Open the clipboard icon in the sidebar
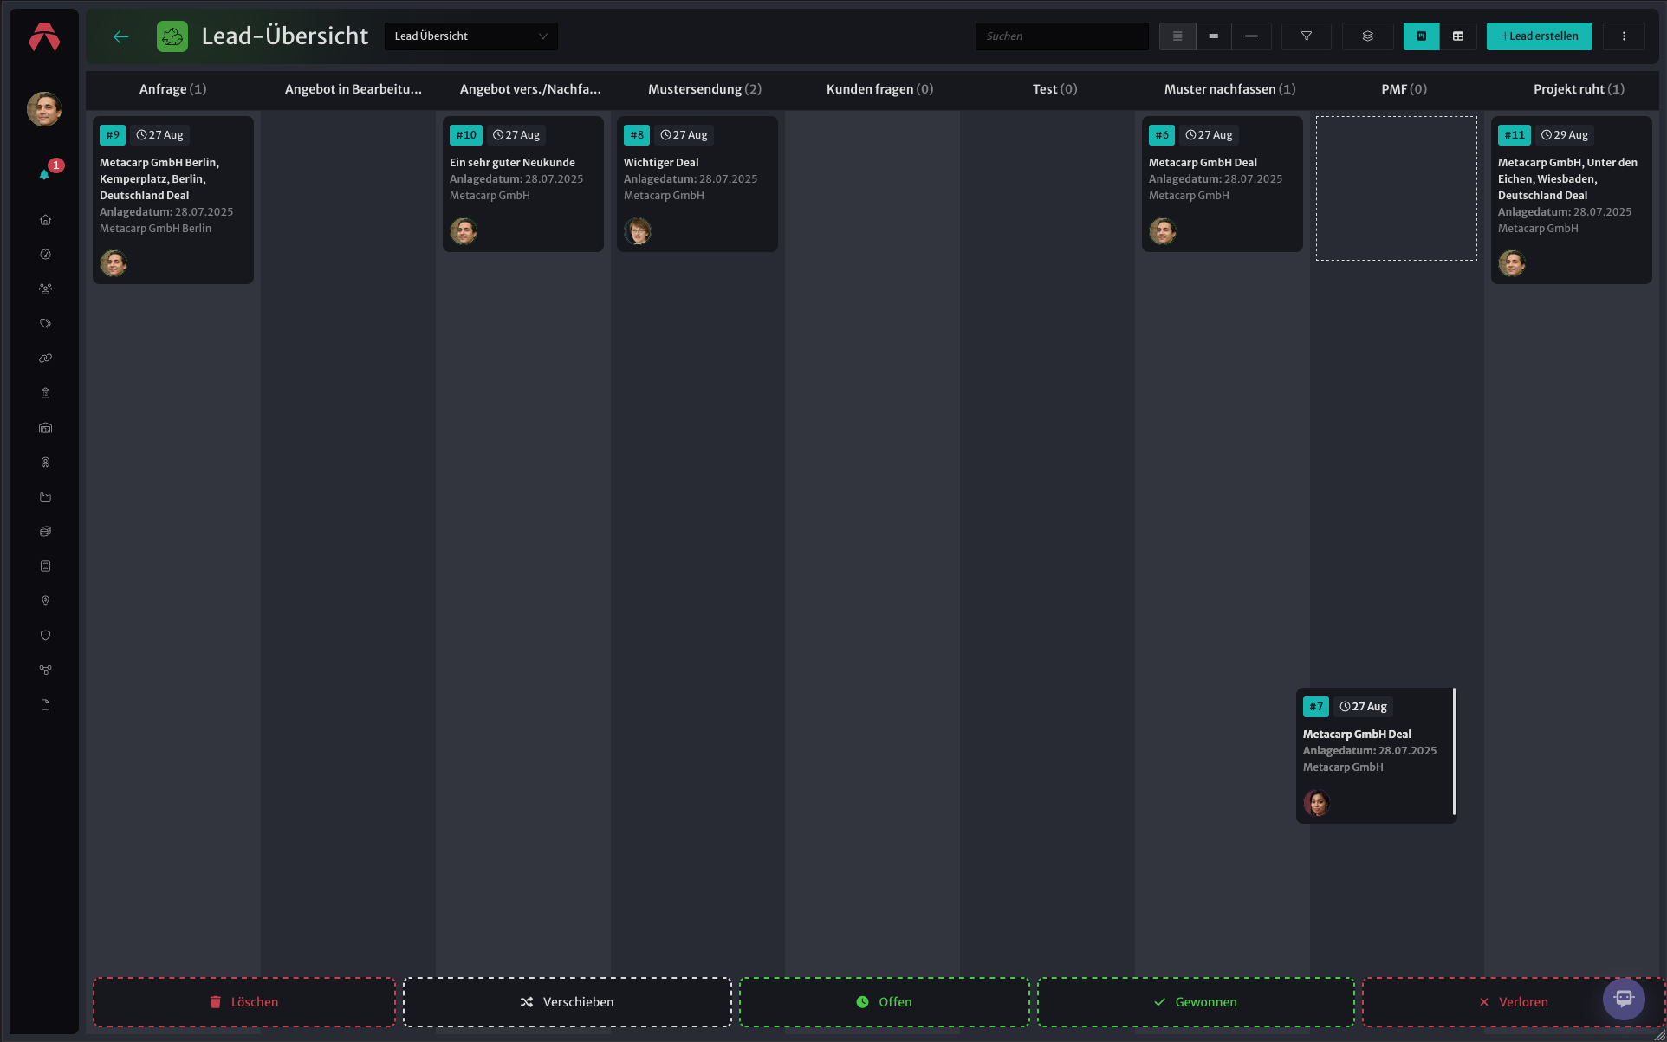Image resolution: width=1667 pixels, height=1042 pixels. point(45,393)
